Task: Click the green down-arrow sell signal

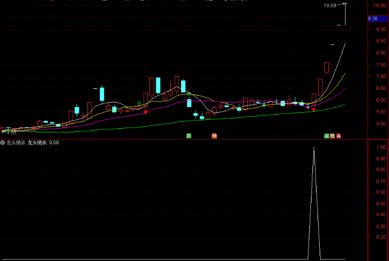Action: [x=139, y=103]
